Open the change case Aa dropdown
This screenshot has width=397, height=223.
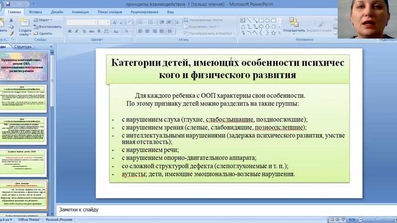point(116,32)
